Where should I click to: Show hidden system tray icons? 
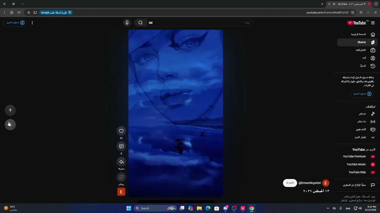click(x=328, y=208)
